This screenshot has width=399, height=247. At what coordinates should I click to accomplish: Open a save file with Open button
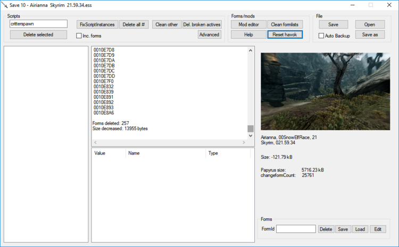click(370, 24)
